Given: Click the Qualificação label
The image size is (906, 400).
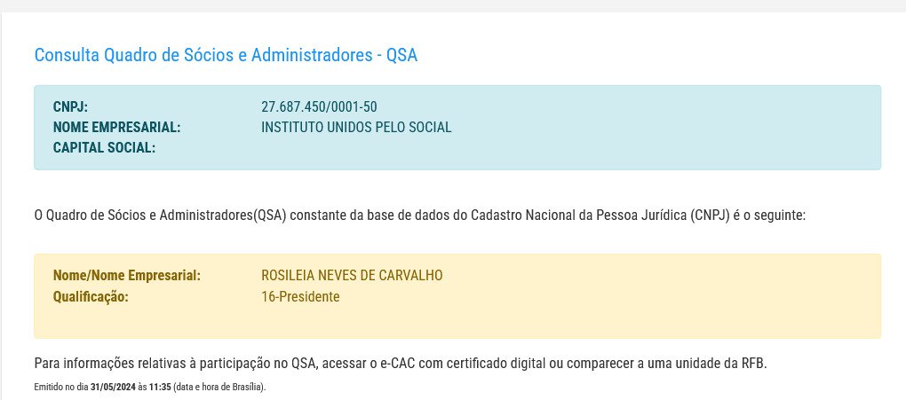Looking at the screenshot, I should (91, 297).
